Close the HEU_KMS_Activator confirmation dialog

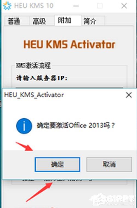(129, 95)
